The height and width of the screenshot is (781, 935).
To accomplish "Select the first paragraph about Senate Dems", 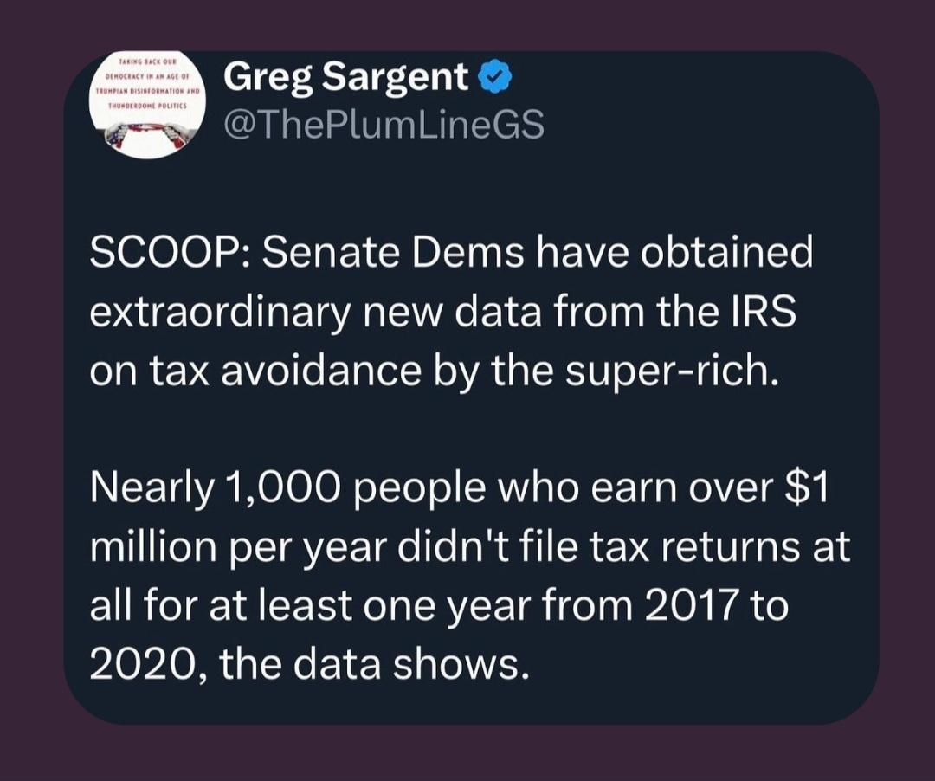I will pos(451,312).
